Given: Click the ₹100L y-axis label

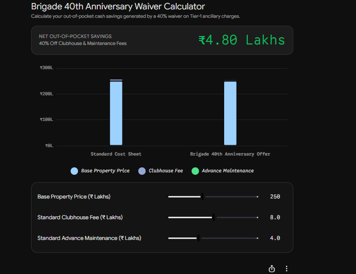Looking at the screenshot, I should (46, 119).
